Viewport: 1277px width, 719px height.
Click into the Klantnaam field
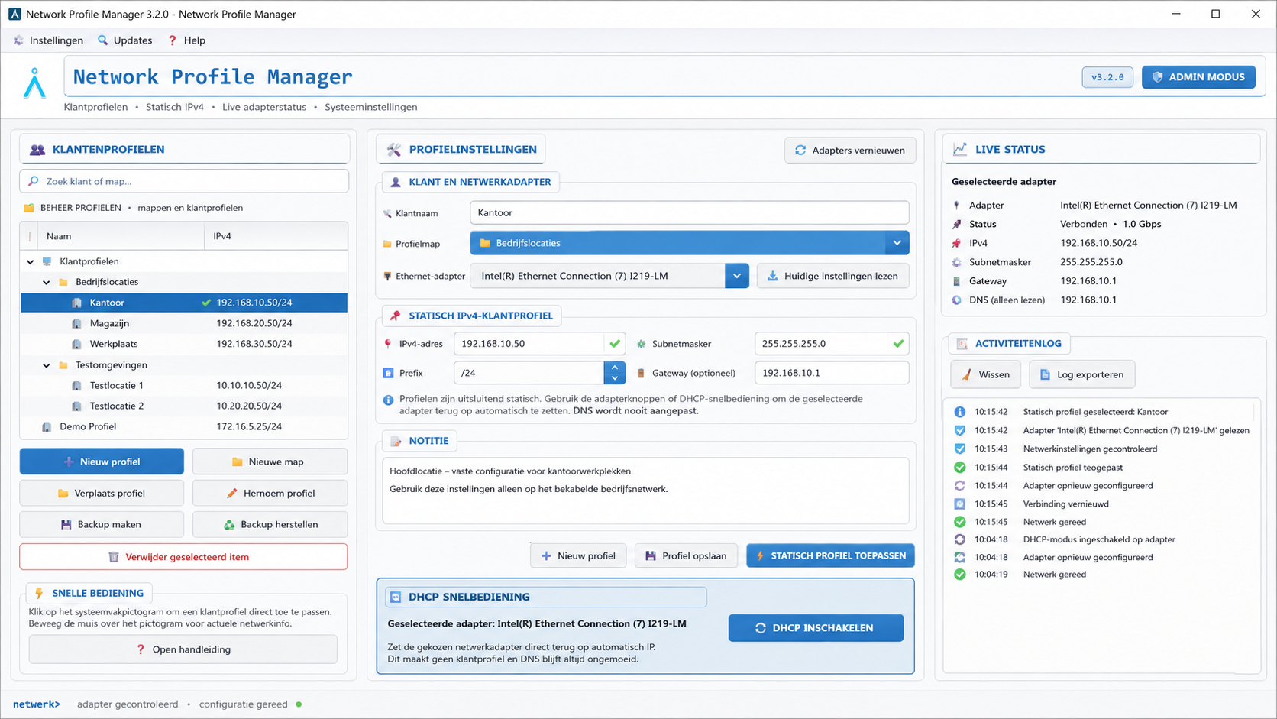(690, 212)
